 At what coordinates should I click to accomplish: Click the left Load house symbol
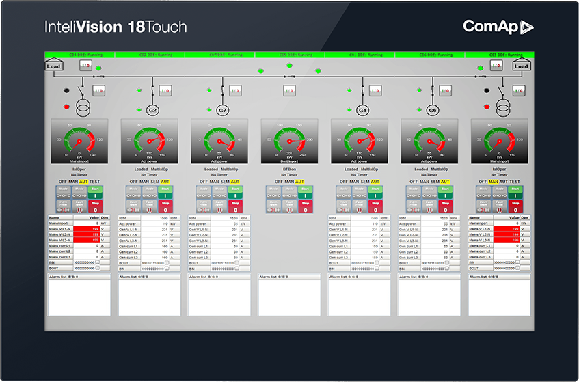coord(53,64)
